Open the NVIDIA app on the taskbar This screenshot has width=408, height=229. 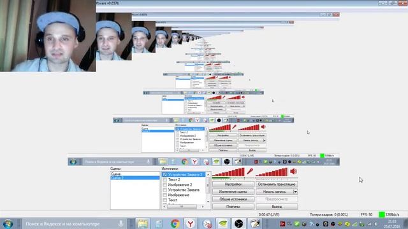(222, 223)
